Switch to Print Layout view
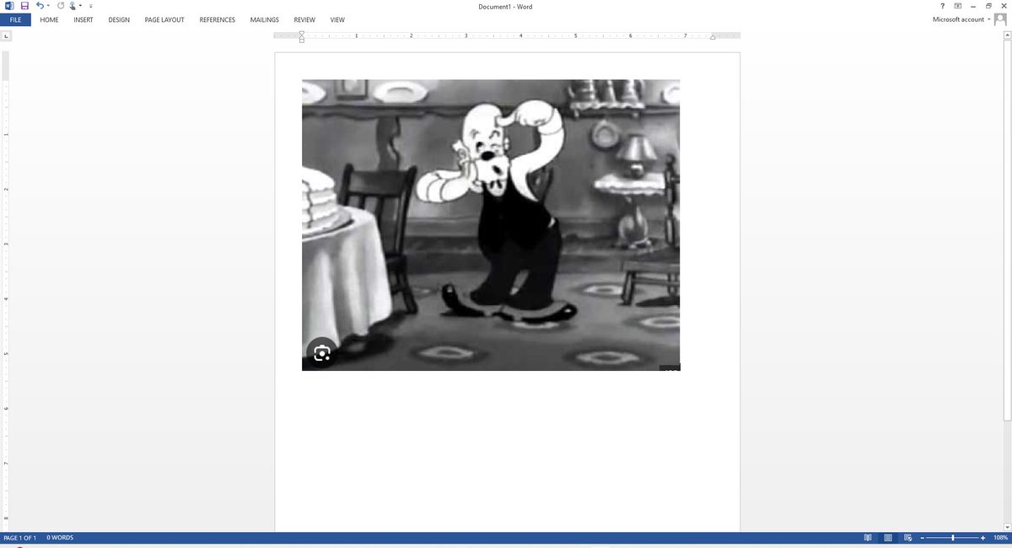1012x548 pixels. tap(888, 538)
